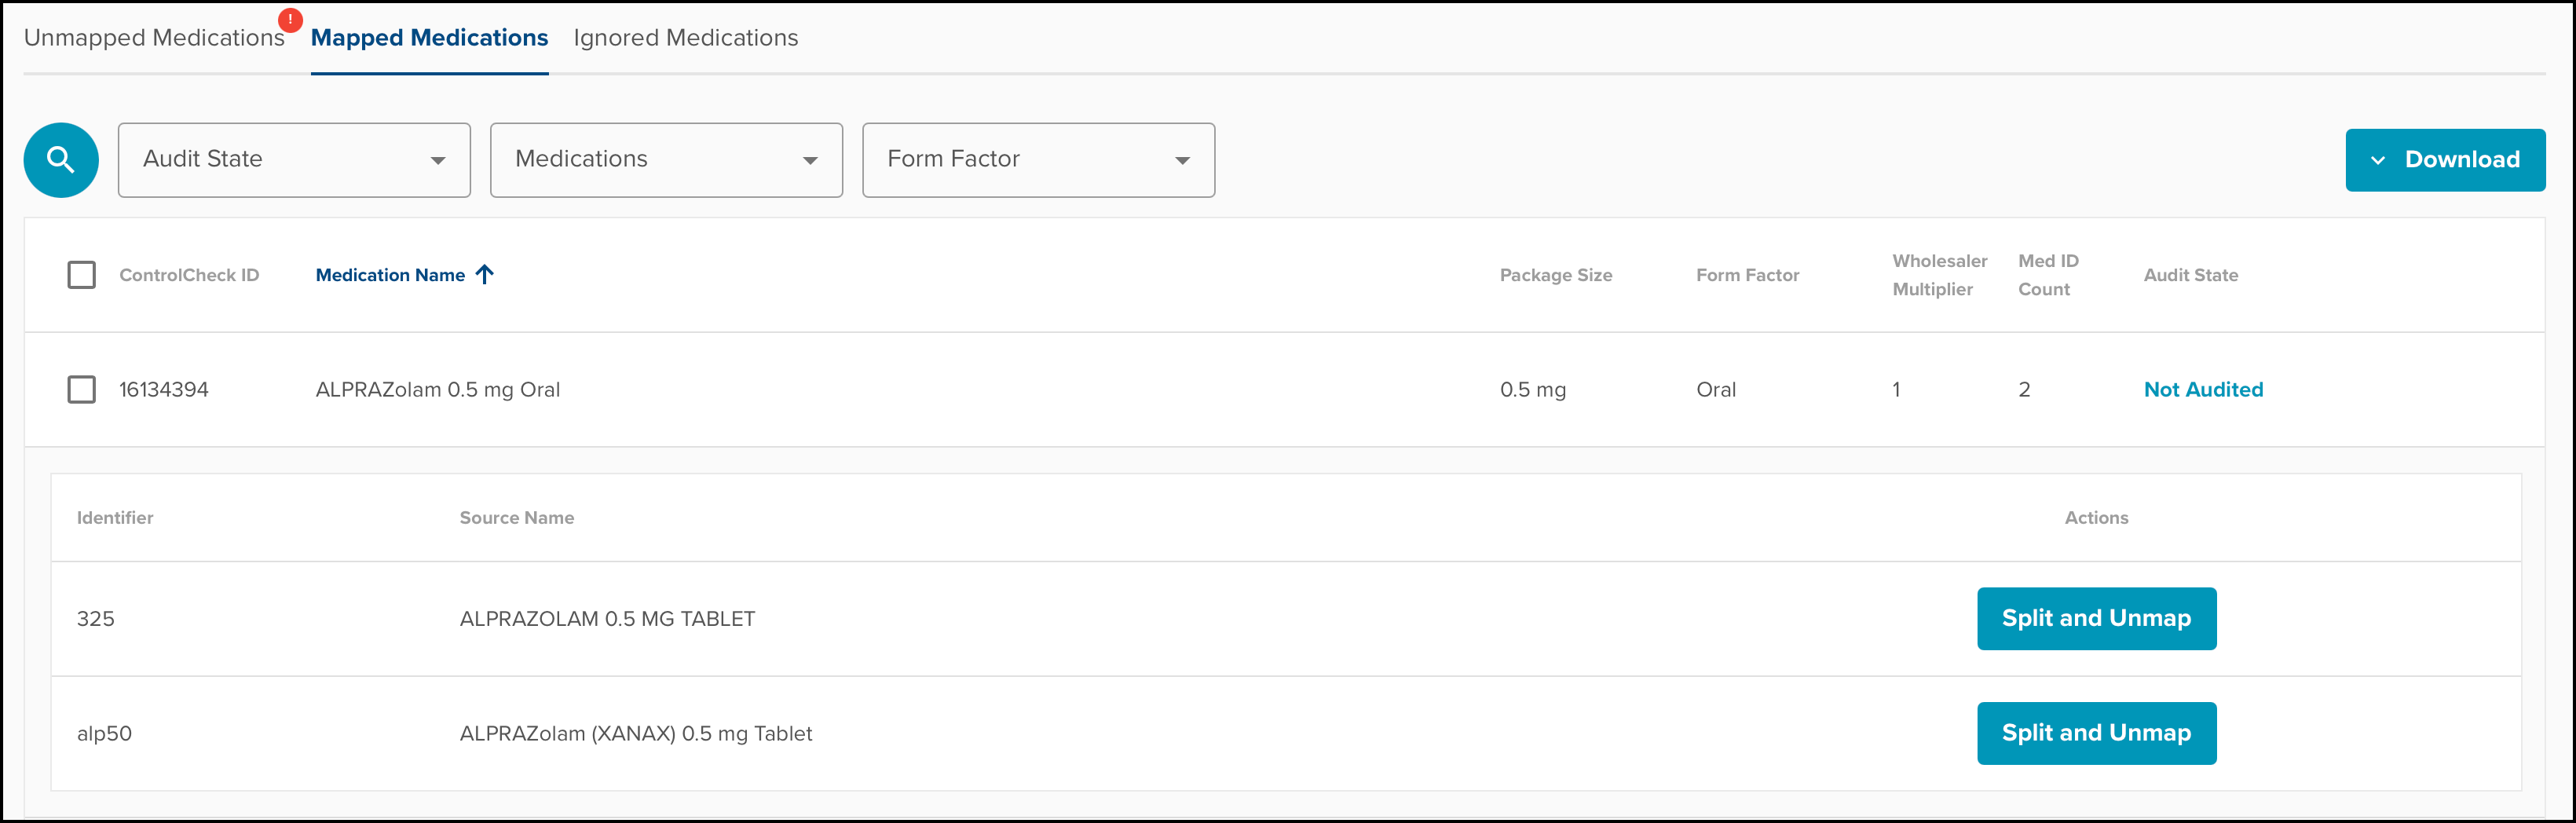Click the red alert badge on Unmapped Medications
Screen dimensions: 2576x823
click(290, 20)
